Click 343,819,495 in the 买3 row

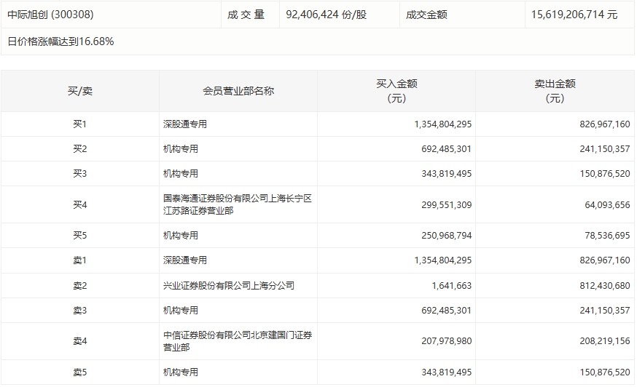tap(447, 174)
